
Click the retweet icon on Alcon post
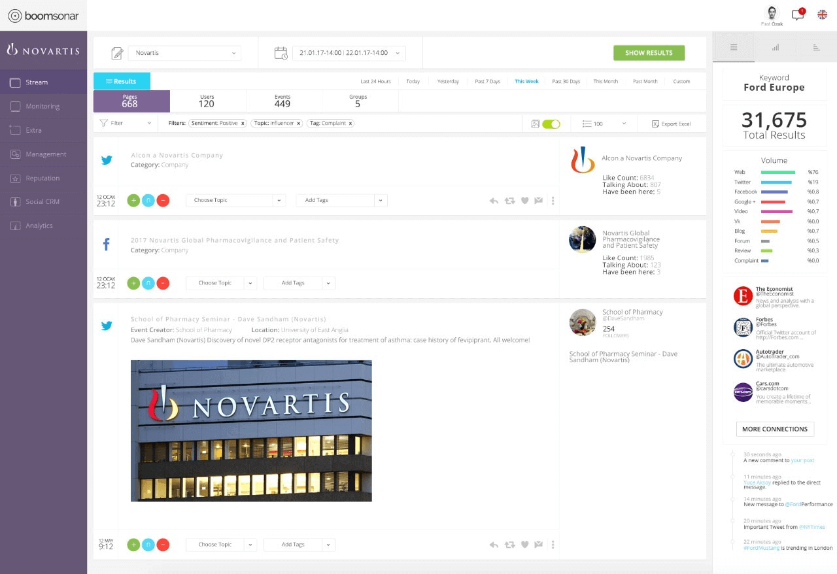(x=509, y=201)
